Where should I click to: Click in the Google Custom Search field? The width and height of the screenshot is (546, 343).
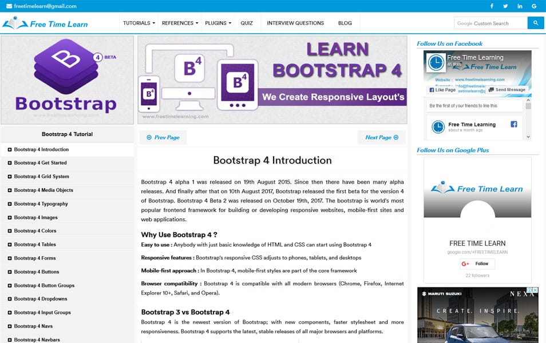pyautogui.click(x=490, y=23)
